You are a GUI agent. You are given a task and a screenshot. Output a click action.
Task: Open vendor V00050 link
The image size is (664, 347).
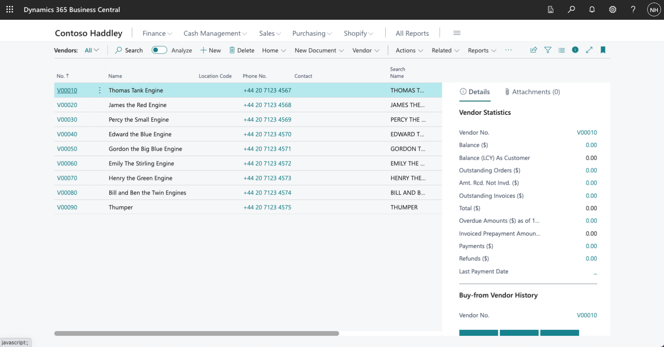coord(67,149)
